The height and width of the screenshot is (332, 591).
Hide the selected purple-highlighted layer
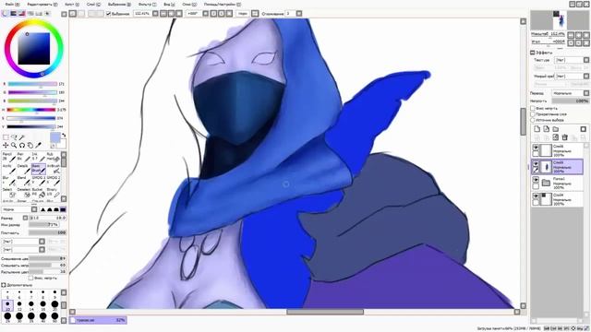click(x=536, y=164)
